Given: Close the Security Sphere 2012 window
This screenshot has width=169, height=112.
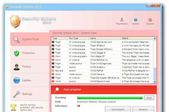Looking at the screenshot, I should coord(156,5).
